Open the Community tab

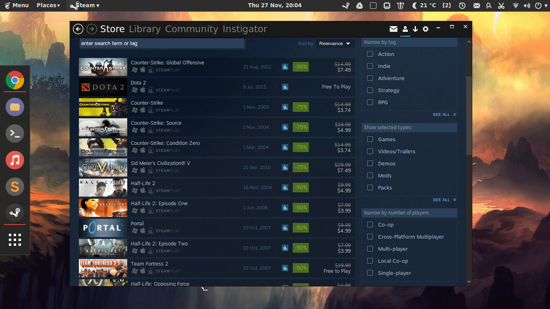(192, 29)
